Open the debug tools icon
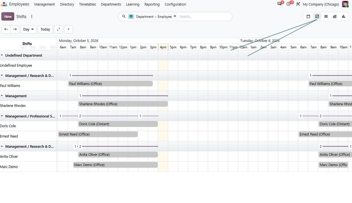The height and width of the screenshot is (203, 352). point(298,4)
